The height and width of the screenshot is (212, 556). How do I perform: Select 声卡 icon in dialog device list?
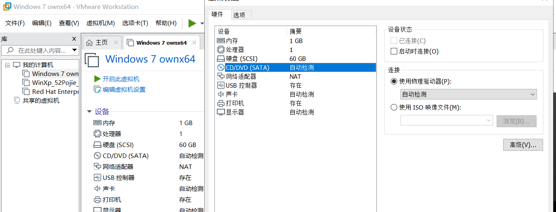221,95
